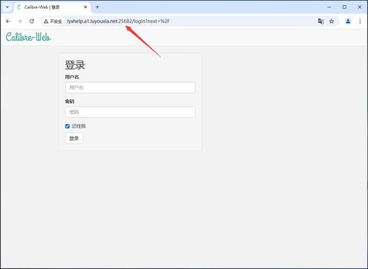Minimize the browser window
The width and height of the screenshot is (368, 269).
[x=329, y=7]
